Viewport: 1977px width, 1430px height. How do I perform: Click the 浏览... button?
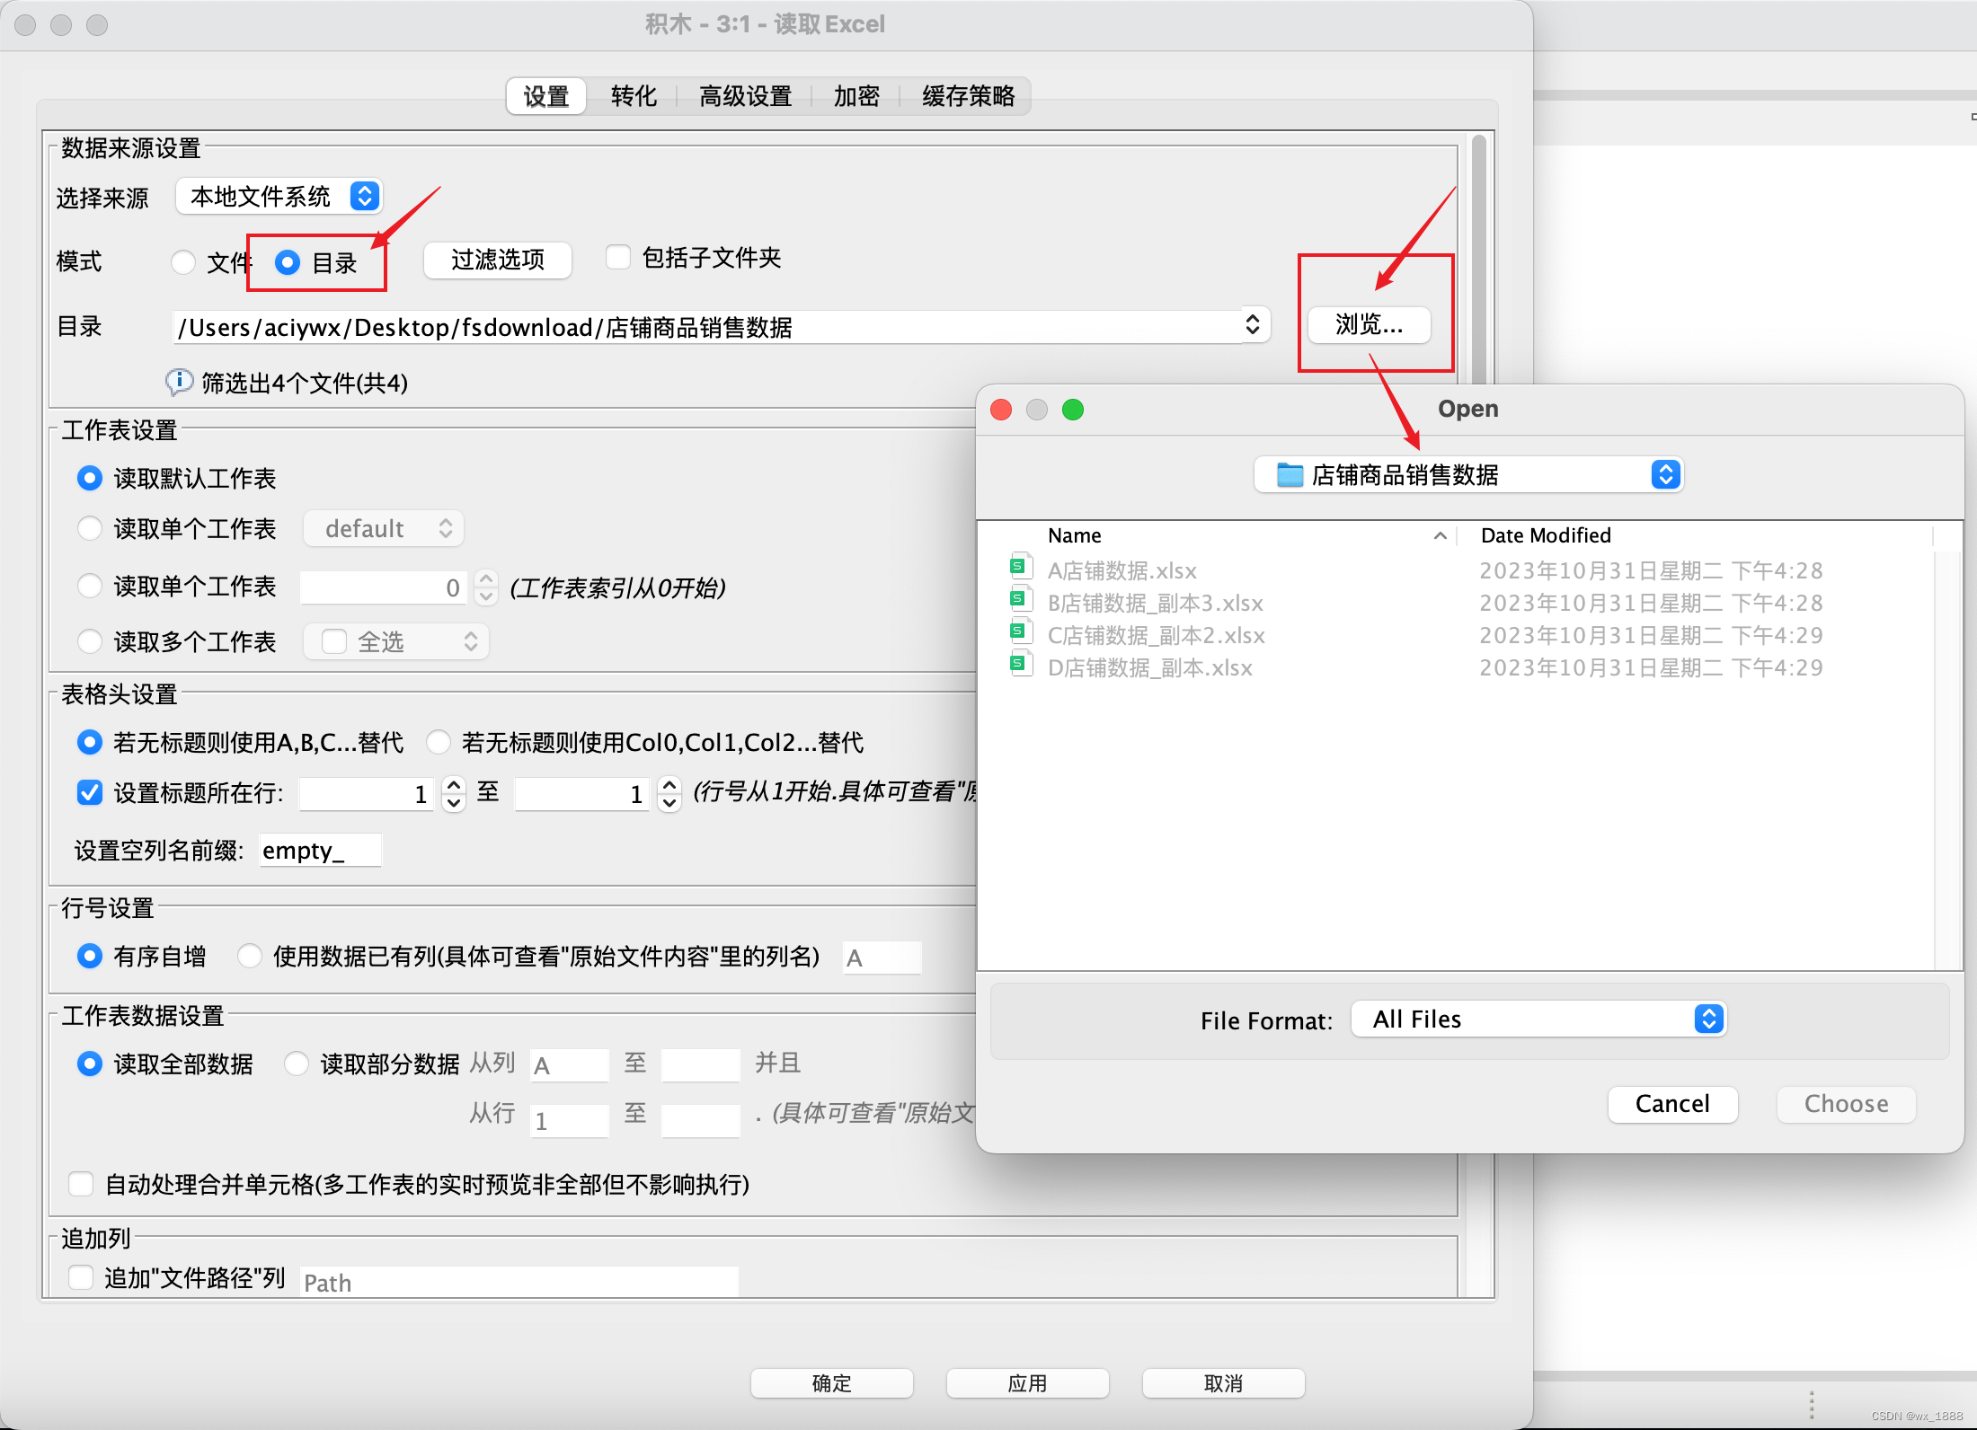1369,325
